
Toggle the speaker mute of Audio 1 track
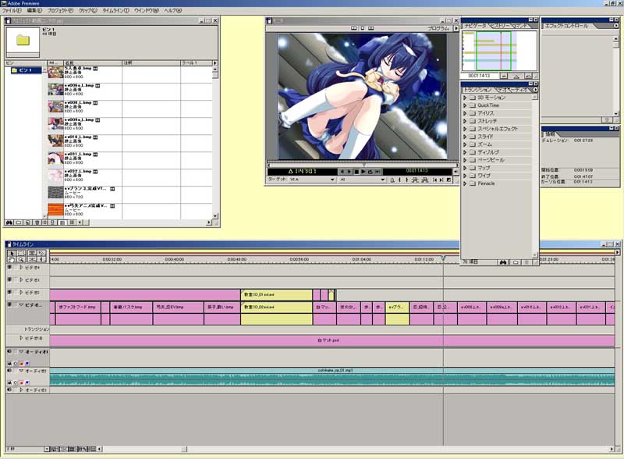point(9,352)
